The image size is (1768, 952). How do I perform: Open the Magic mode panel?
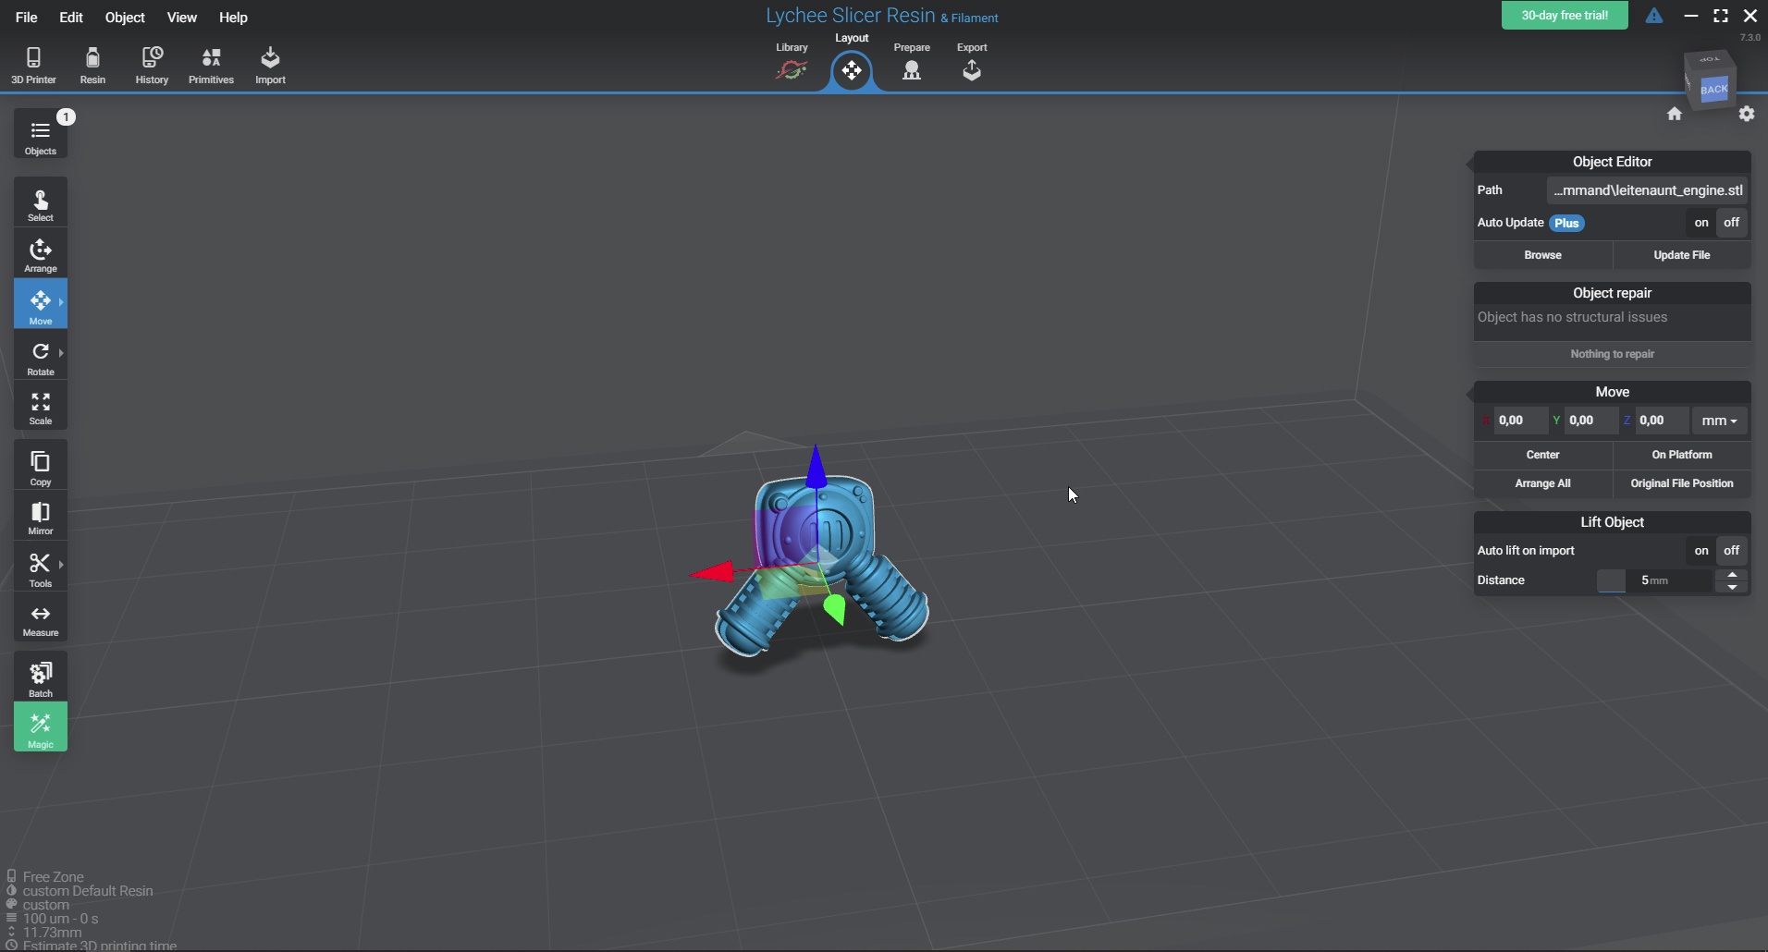[41, 727]
